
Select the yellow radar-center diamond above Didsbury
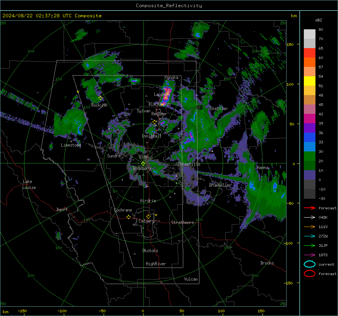point(143,164)
